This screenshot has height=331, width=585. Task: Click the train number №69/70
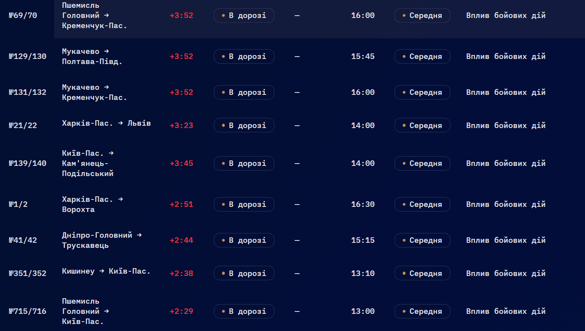pyautogui.click(x=23, y=16)
